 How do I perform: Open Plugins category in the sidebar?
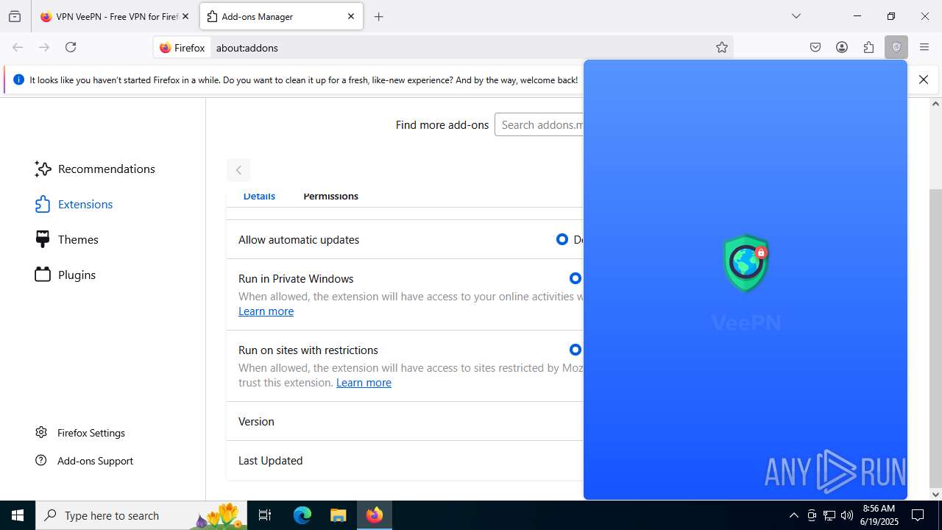[x=65, y=275]
